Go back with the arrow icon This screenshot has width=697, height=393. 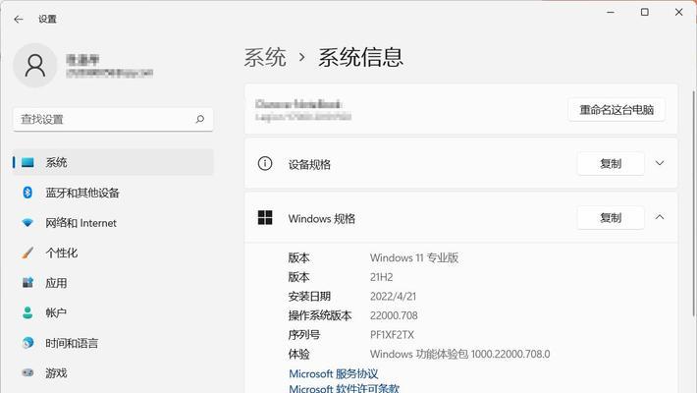click(x=19, y=19)
